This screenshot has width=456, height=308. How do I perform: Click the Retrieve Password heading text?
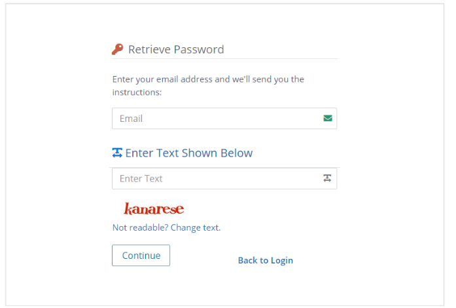[x=175, y=49]
